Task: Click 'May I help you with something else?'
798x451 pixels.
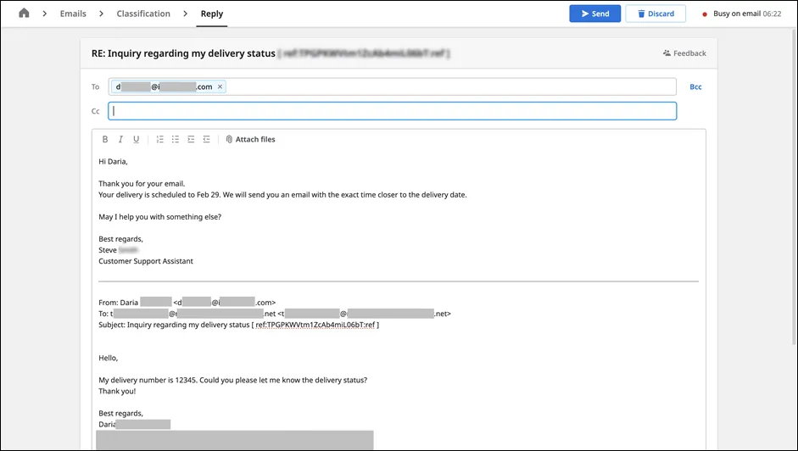Action: coord(159,217)
